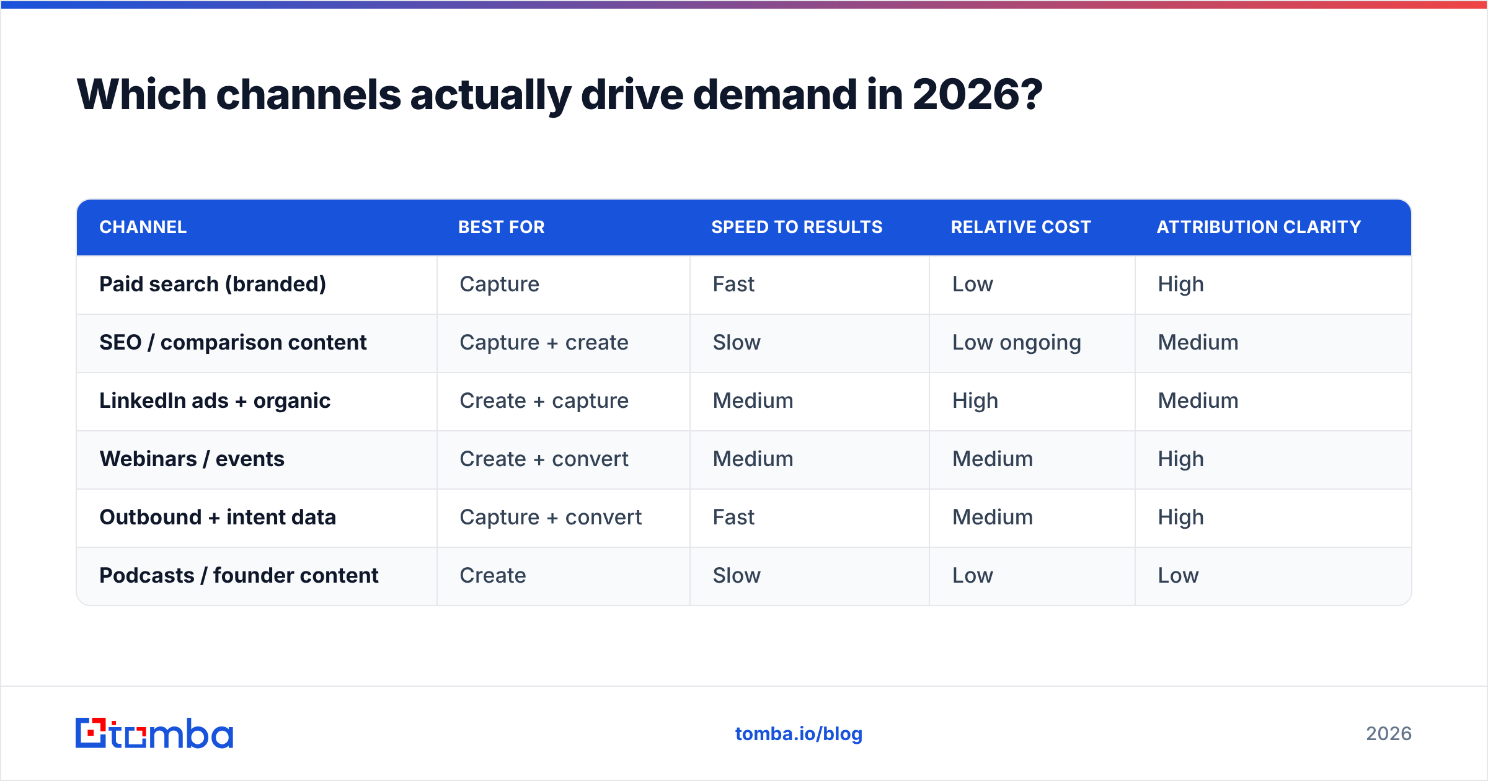
Task: Select the Webinars / events row label
Action: [192, 459]
